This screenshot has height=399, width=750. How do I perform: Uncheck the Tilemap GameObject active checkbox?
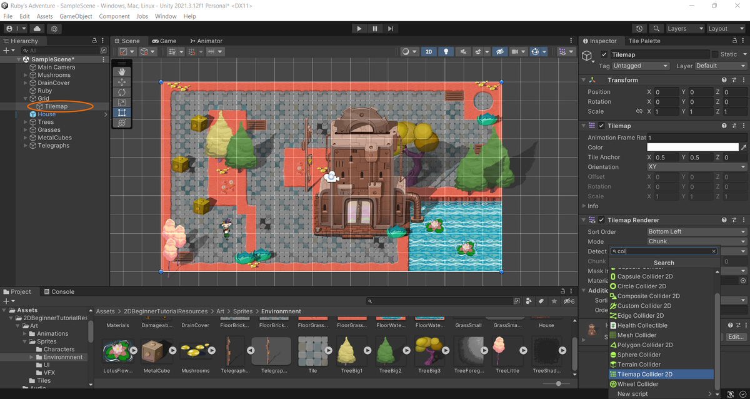(604, 54)
